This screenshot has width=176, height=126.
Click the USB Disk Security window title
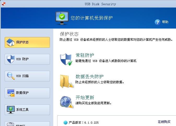pos(100,4)
